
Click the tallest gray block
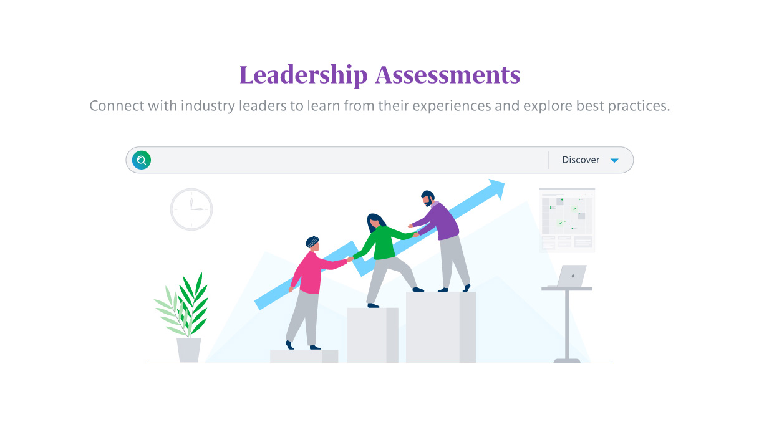(x=440, y=327)
